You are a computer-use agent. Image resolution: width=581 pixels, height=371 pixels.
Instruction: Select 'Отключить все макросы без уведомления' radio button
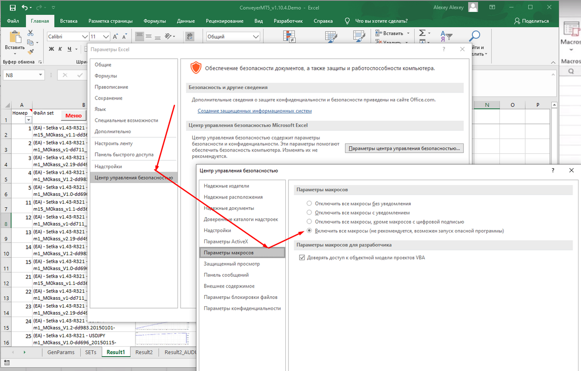(309, 203)
